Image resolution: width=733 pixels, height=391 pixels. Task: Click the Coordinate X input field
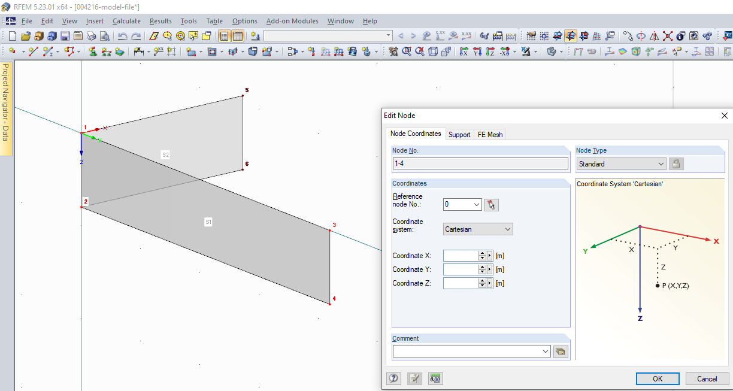[x=461, y=256]
